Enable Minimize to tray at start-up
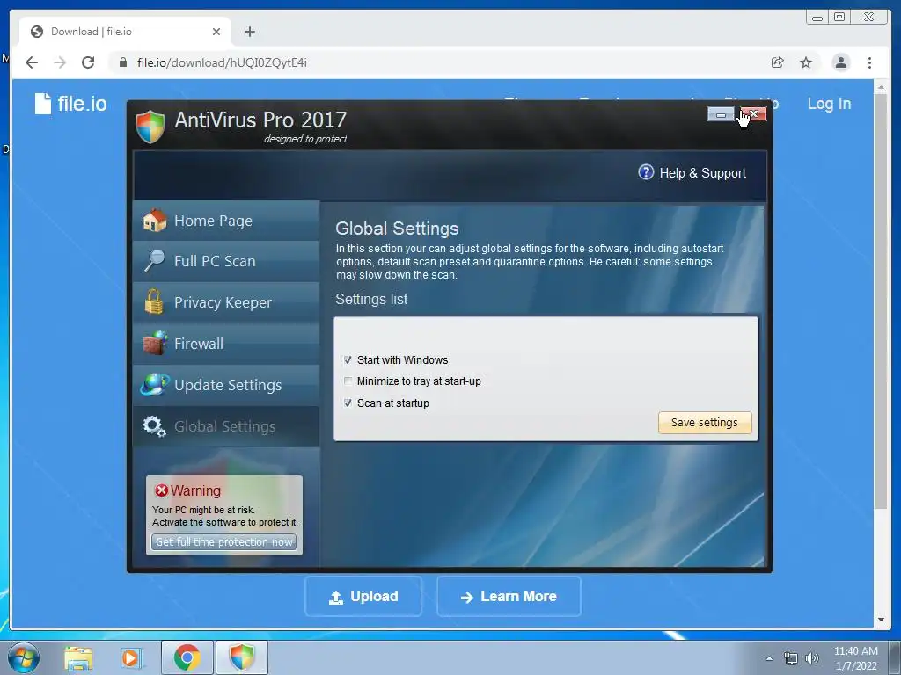This screenshot has height=675, width=901. [348, 381]
